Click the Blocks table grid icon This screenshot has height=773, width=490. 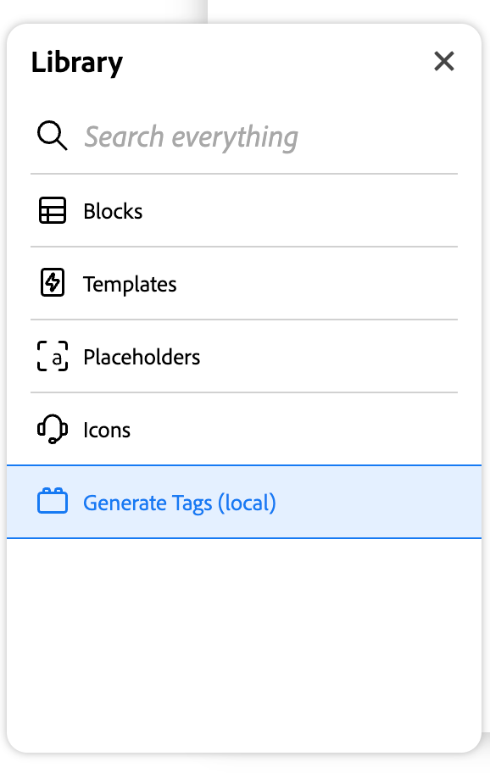53,210
